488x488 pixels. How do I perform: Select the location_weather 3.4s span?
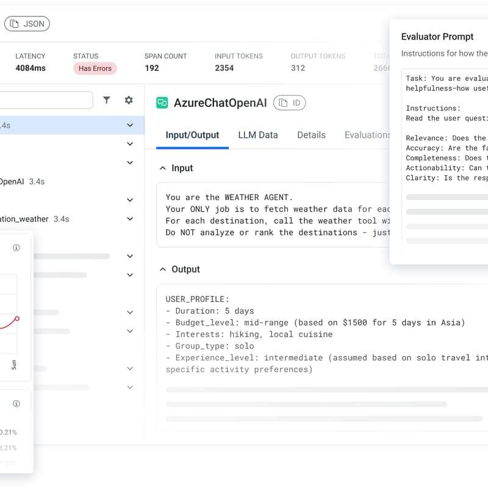point(35,219)
